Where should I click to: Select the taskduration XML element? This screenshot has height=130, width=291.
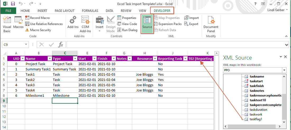(258, 110)
